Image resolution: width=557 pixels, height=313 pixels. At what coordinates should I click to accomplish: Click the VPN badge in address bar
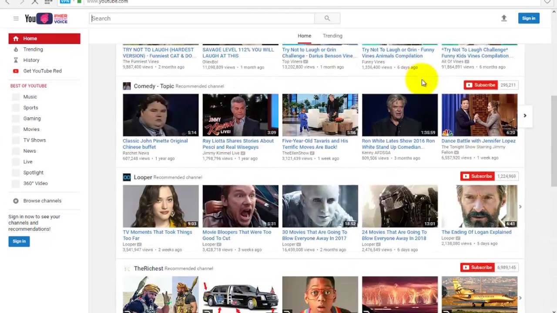tap(65, 2)
